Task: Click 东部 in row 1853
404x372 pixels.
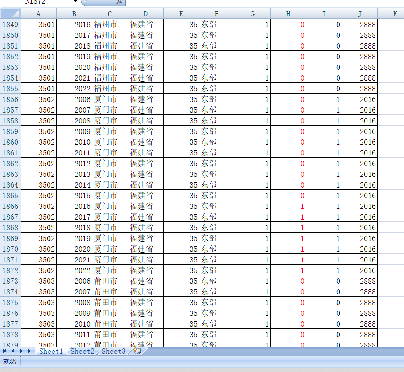Action: 217,67
